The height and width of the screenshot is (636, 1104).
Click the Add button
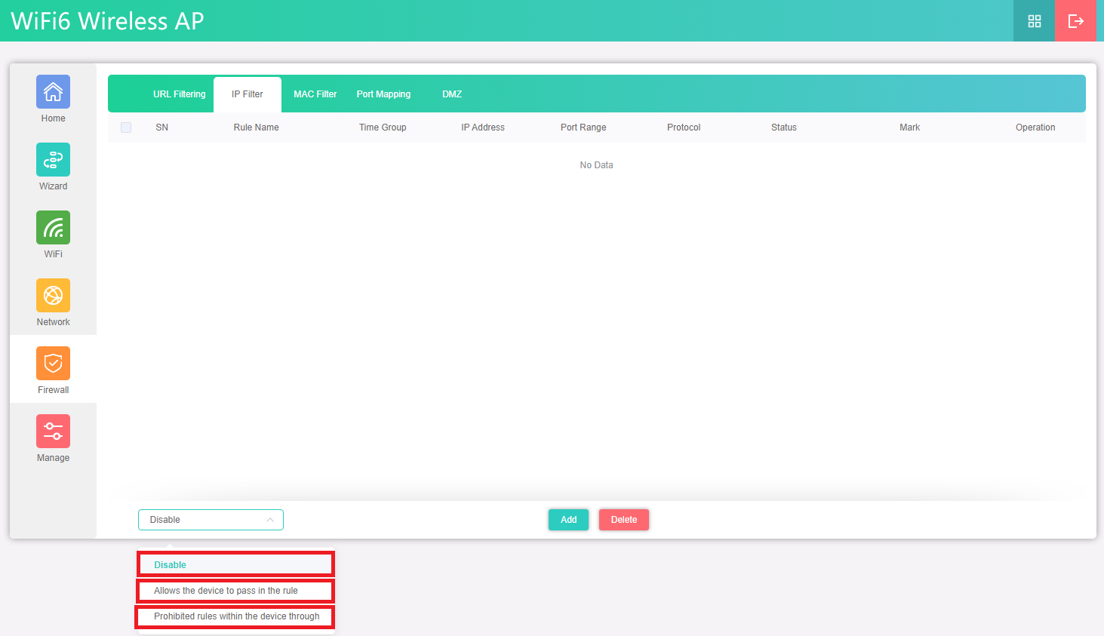[x=568, y=520]
